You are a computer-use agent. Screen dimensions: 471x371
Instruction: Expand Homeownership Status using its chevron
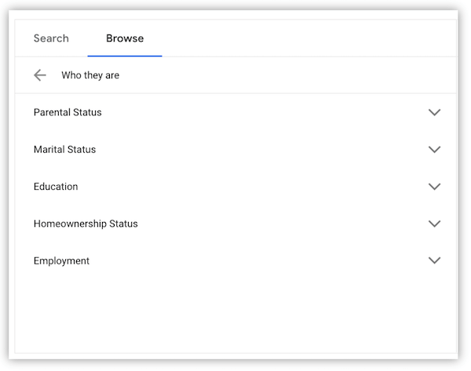[434, 224]
